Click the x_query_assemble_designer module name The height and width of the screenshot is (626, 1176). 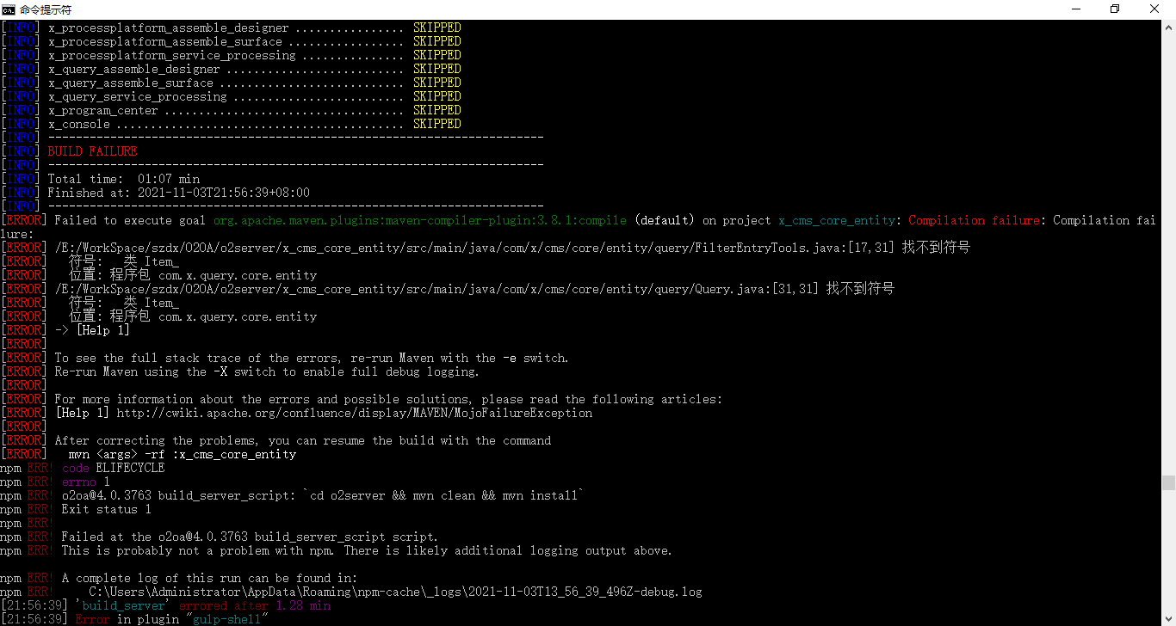[x=134, y=69]
